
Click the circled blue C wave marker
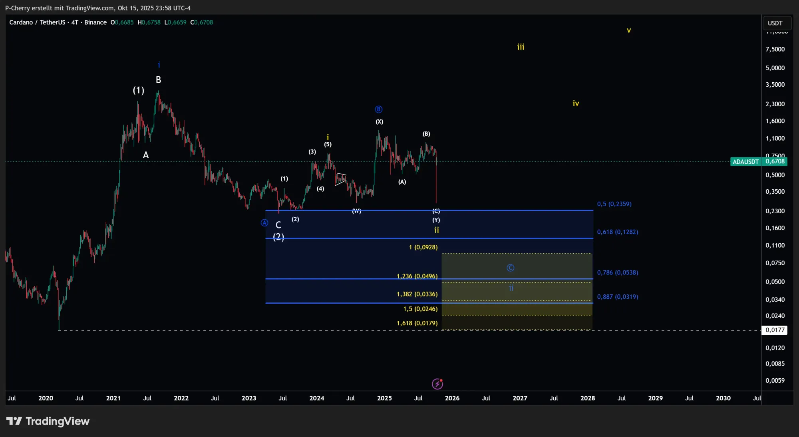(x=511, y=268)
